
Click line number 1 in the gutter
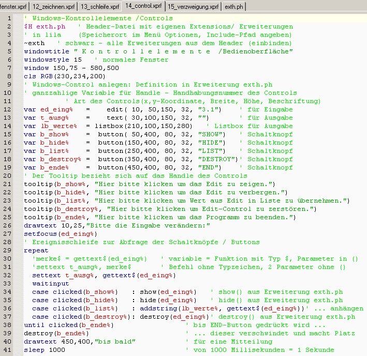(9, 18)
